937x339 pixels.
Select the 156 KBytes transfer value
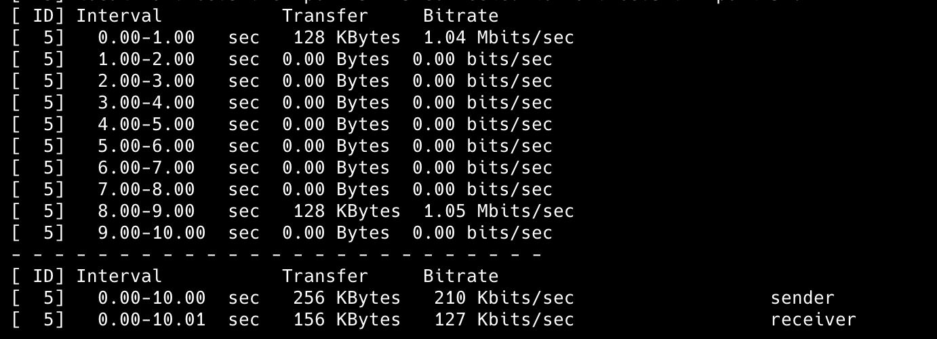346,319
